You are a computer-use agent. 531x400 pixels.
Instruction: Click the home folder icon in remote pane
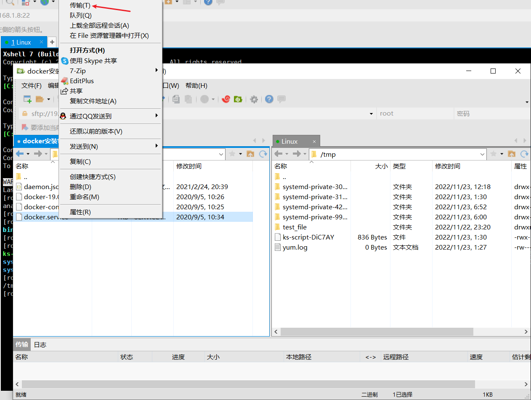(x=512, y=154)
